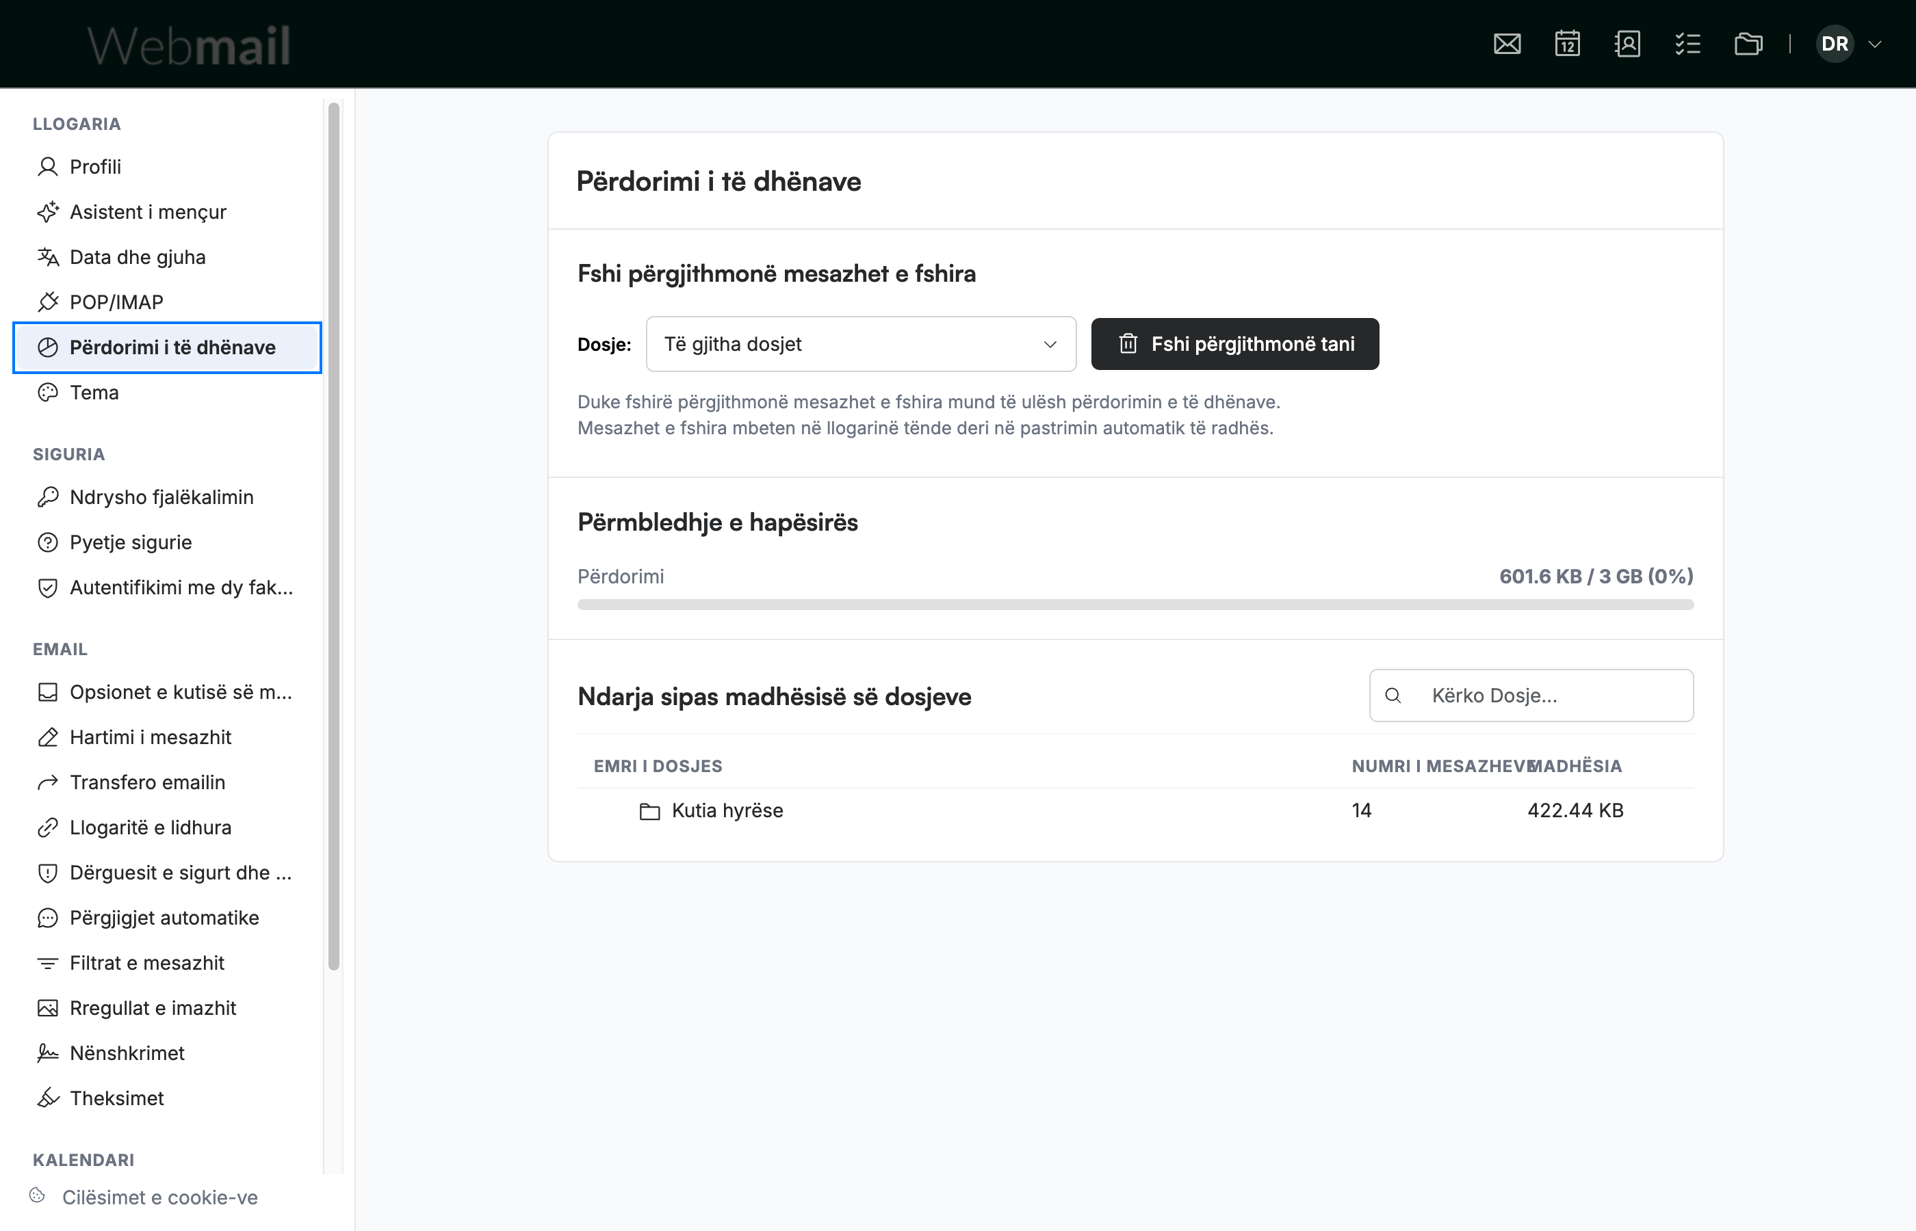Open the tasks checklist icon in header
This screenshot has width=1916, height=1231.
click(x=1687, y=44)
